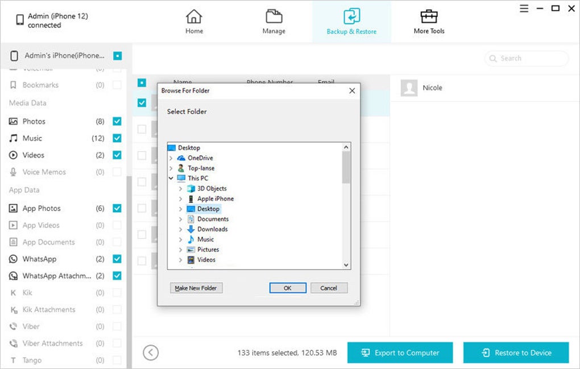Close the Browse For Folder dialog
The width and height of the screenshot is (580, 369).
pyautogui.click(x=352, y=91)
